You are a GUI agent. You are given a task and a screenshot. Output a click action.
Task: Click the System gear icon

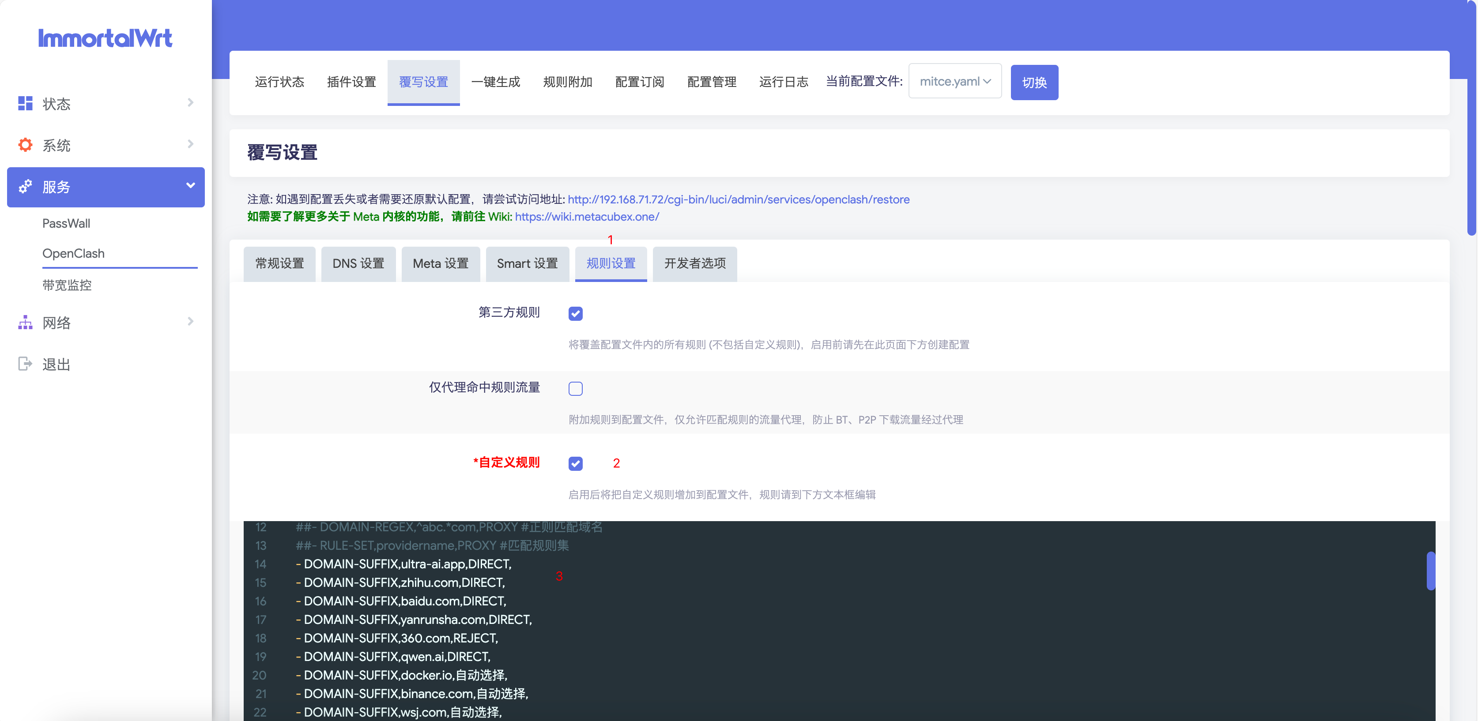[x=25, y=145]
